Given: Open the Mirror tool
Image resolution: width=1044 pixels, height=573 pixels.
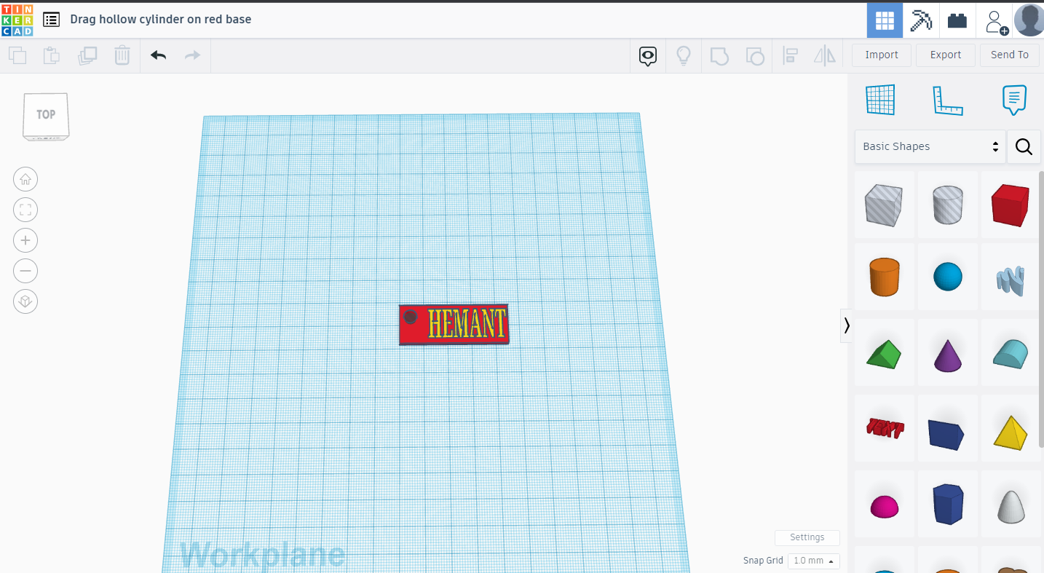Looking at the screenshot, I should click(825, 56).
